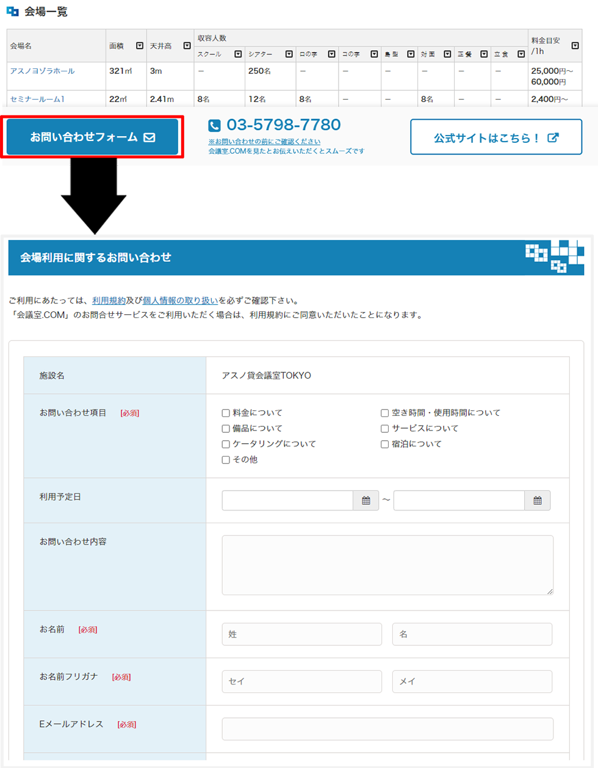This screenshot has height=768, width=598.
Task: Check the サービスについて checkbox
Action: 384,429
